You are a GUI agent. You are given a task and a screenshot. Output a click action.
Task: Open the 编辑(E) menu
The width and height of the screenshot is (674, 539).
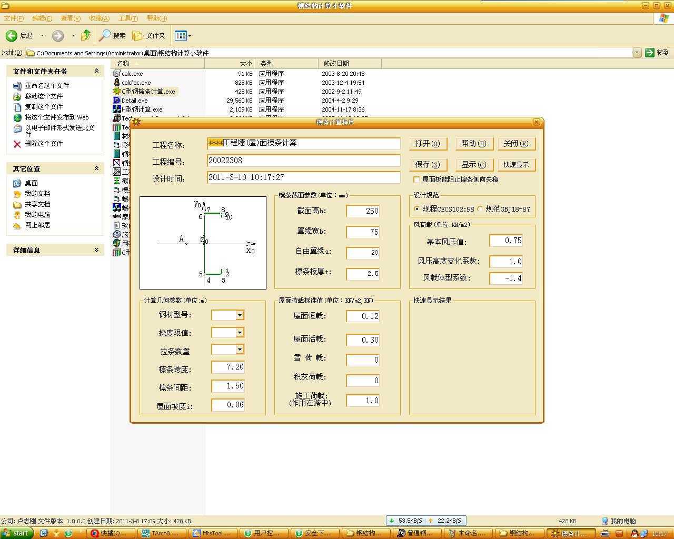pos(42,18)
